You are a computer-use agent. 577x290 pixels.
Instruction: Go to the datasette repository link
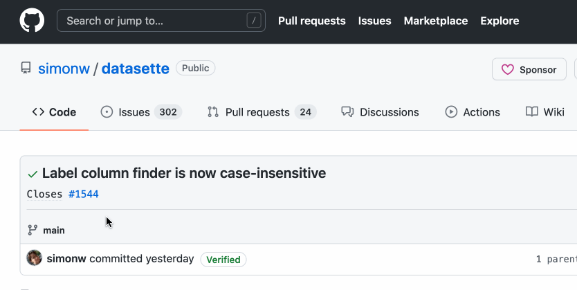[x=136, y=69]
